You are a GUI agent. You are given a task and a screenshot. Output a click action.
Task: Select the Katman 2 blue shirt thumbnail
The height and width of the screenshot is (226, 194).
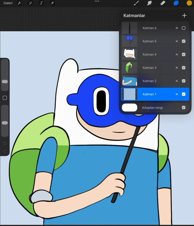[129, 81]
